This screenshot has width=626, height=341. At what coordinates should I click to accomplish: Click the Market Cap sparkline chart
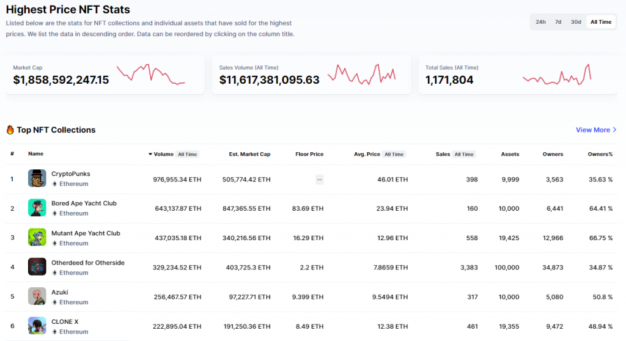150,75
